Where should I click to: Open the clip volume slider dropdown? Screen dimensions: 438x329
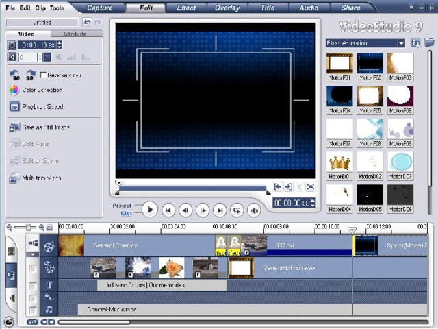click(47, 57)
